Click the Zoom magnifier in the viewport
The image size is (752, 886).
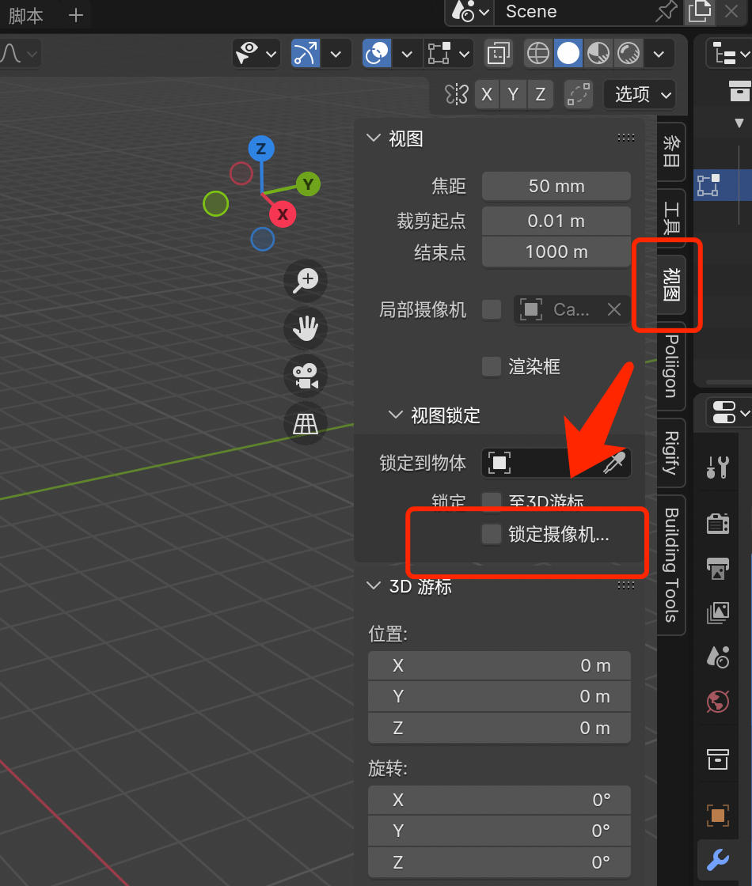pyautogui.click(x=305, y=281)
